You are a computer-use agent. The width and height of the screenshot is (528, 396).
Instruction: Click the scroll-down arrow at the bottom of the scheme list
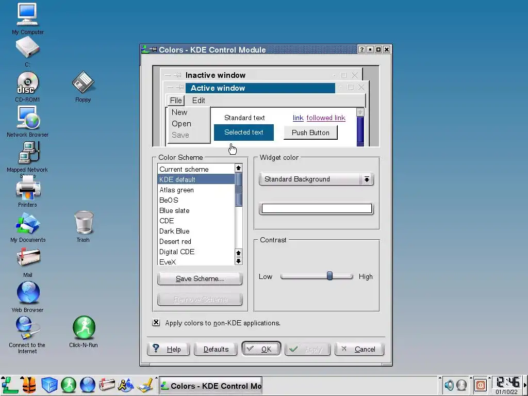tap(238, 261)
